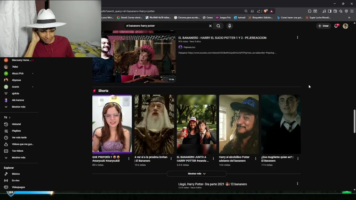The image size is (356, 200).
Task: Open Videojuegos in Explorar section
Action: (19, 187)
